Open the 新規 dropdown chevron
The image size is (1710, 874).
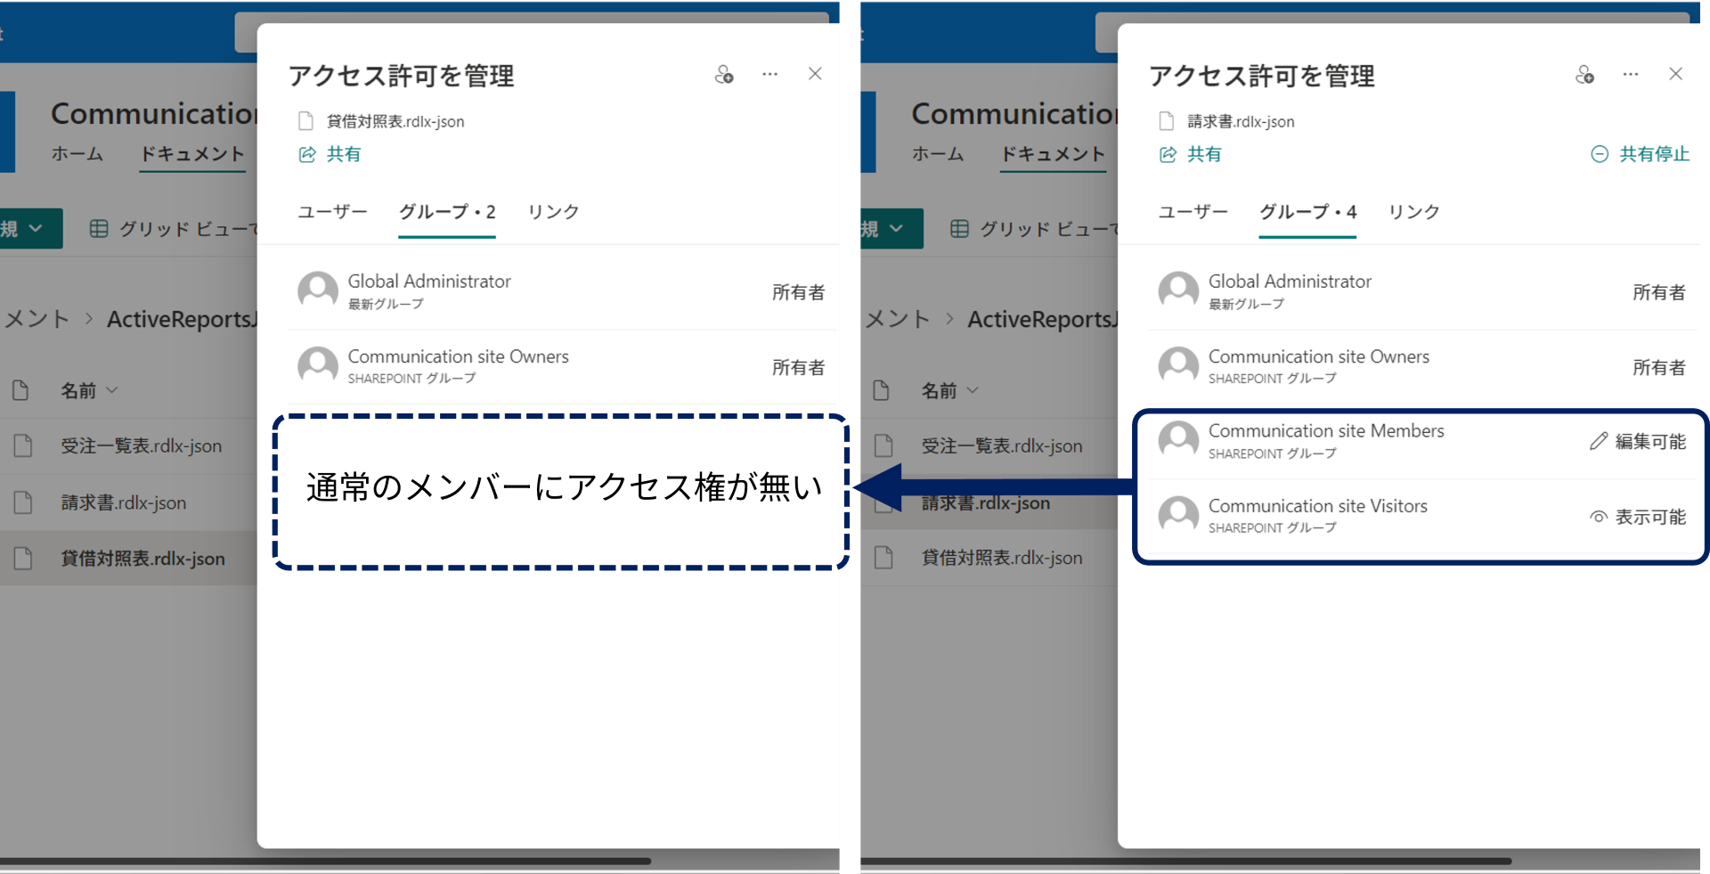(x=36, y=228)
